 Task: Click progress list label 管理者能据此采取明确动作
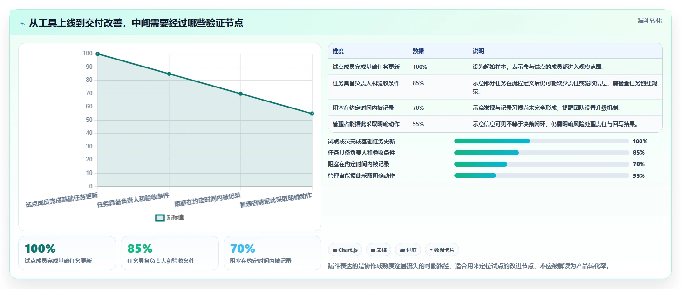[x=361, y=176]
